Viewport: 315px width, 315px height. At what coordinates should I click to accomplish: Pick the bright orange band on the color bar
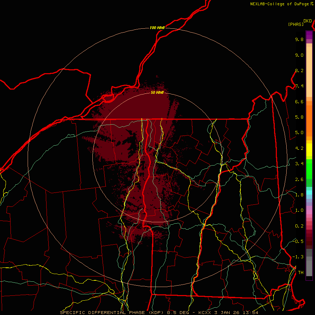pos(309,121)
